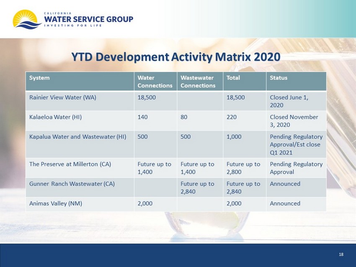Click Animas Valley water connections value 2,000
This screenshot has height=267, width=356.
[145, 203]
